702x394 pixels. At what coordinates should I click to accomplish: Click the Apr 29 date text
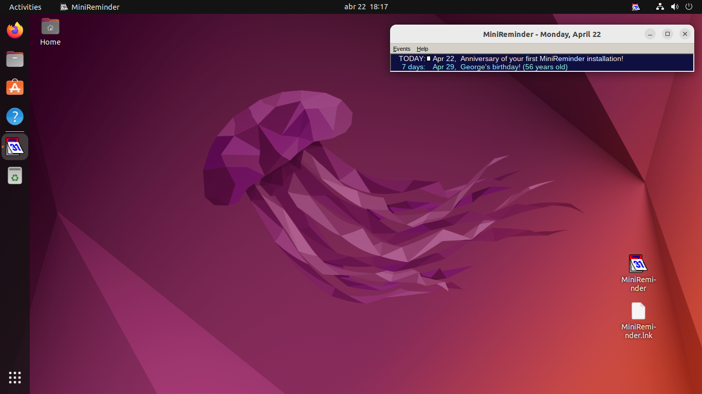[444, 67]
